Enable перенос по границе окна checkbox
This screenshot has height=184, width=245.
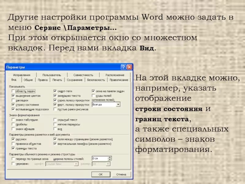(x=13, y=159)
